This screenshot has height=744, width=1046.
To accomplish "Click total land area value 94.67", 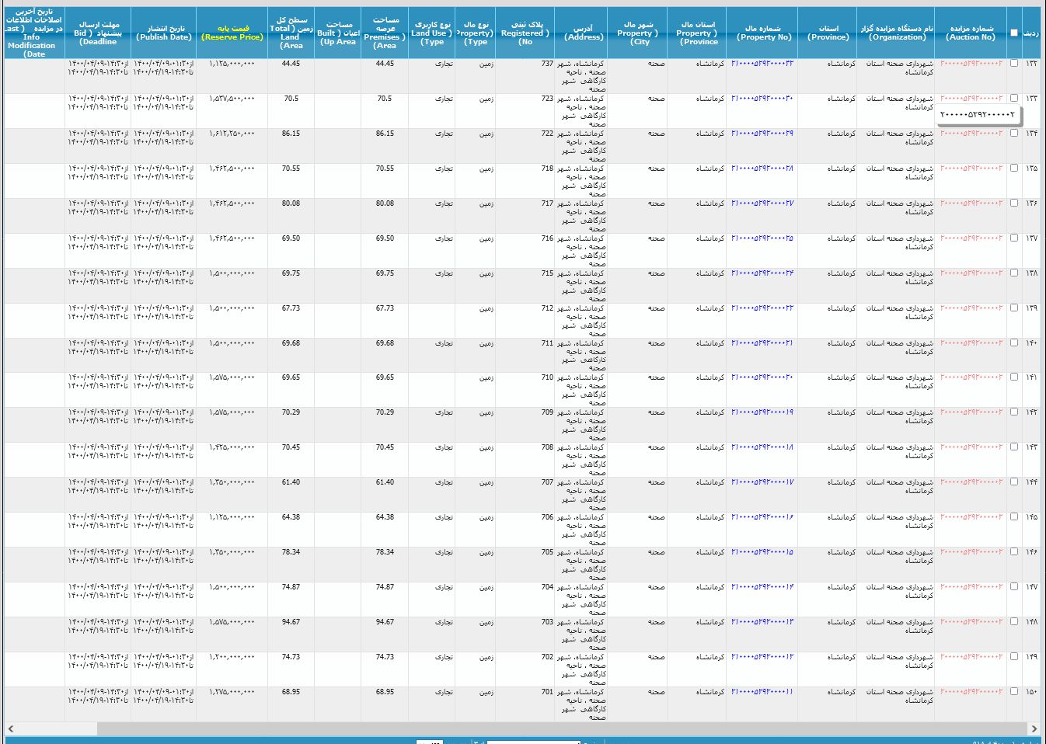I will [x=291, y=622].
